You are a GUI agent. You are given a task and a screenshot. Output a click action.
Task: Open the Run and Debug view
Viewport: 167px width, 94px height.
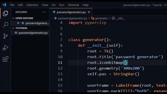point(5,48)
